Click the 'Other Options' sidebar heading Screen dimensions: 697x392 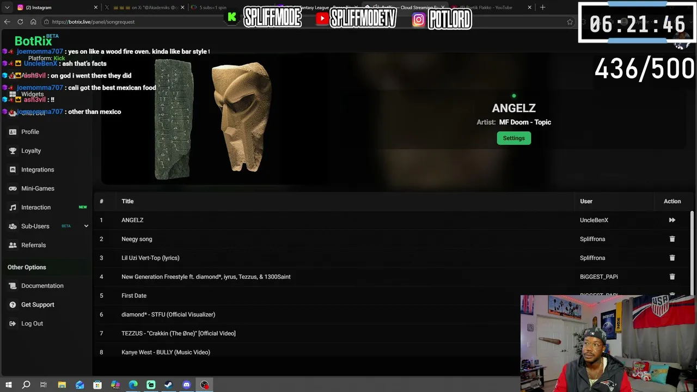[27, 267]
